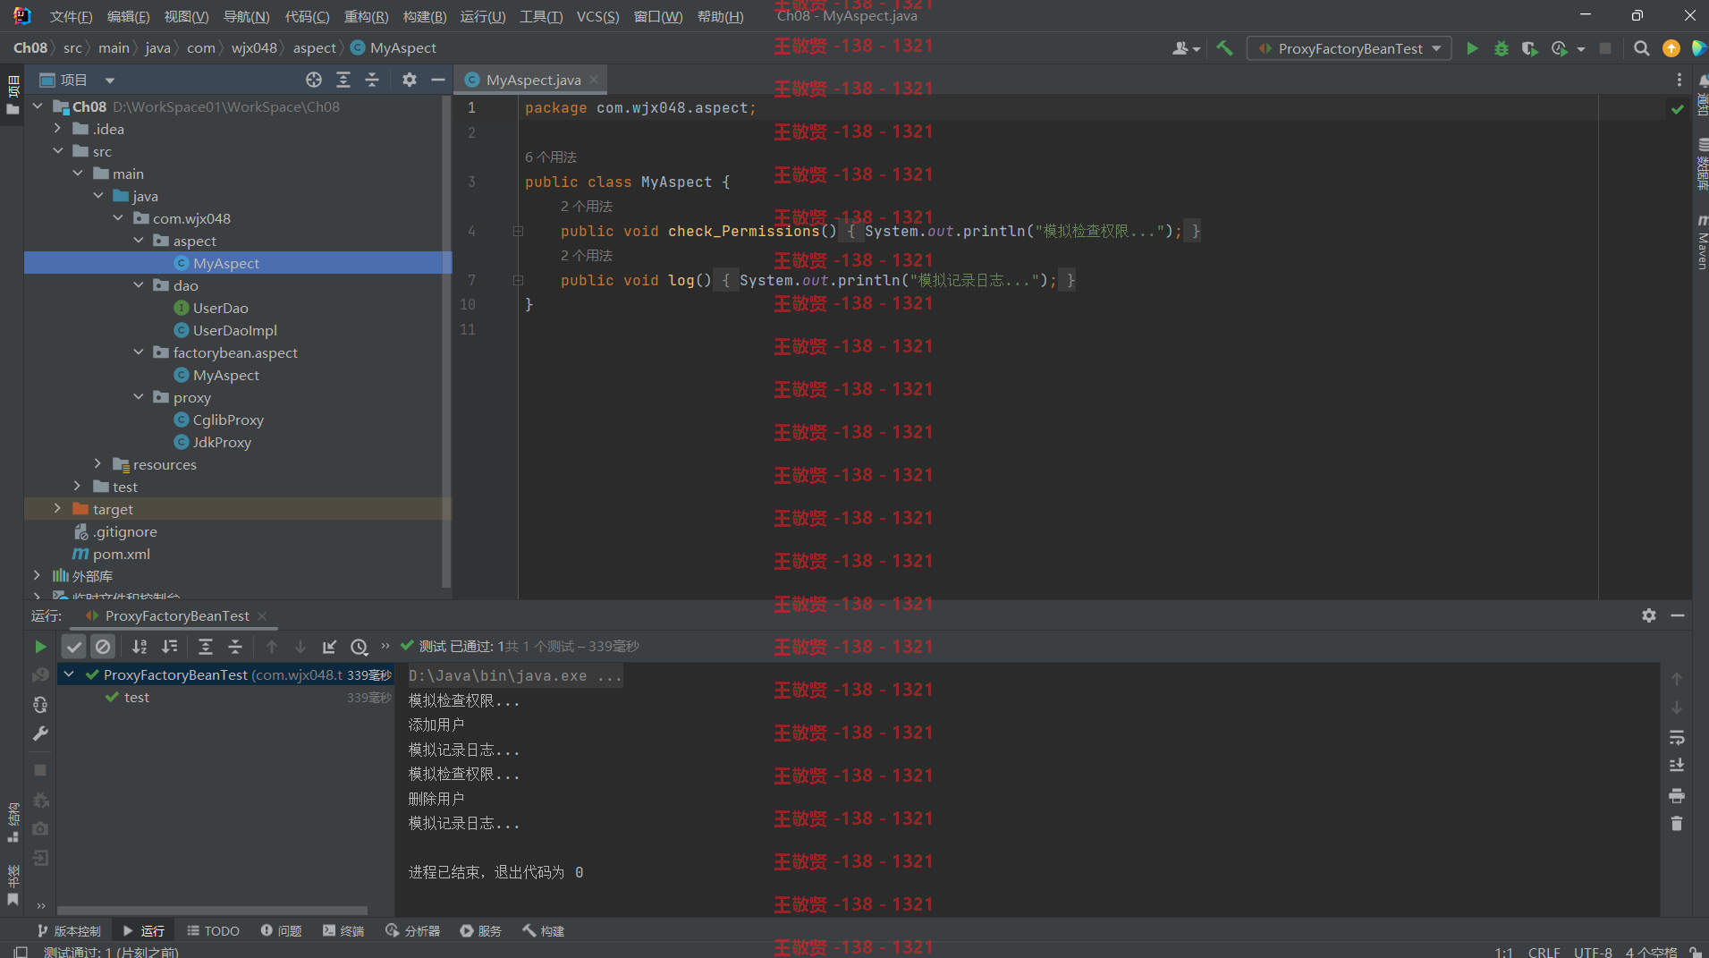
Task: Open the 文件(F) menu
Action: (x=72, y=16)
